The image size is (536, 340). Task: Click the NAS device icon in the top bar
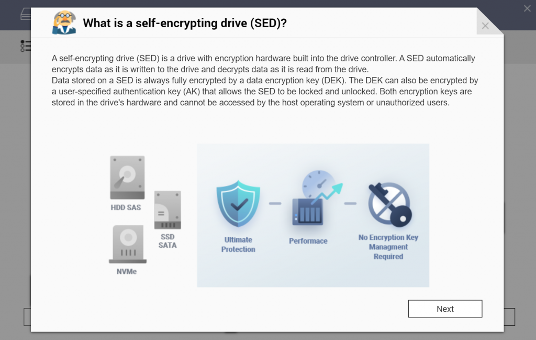(21, 13)
